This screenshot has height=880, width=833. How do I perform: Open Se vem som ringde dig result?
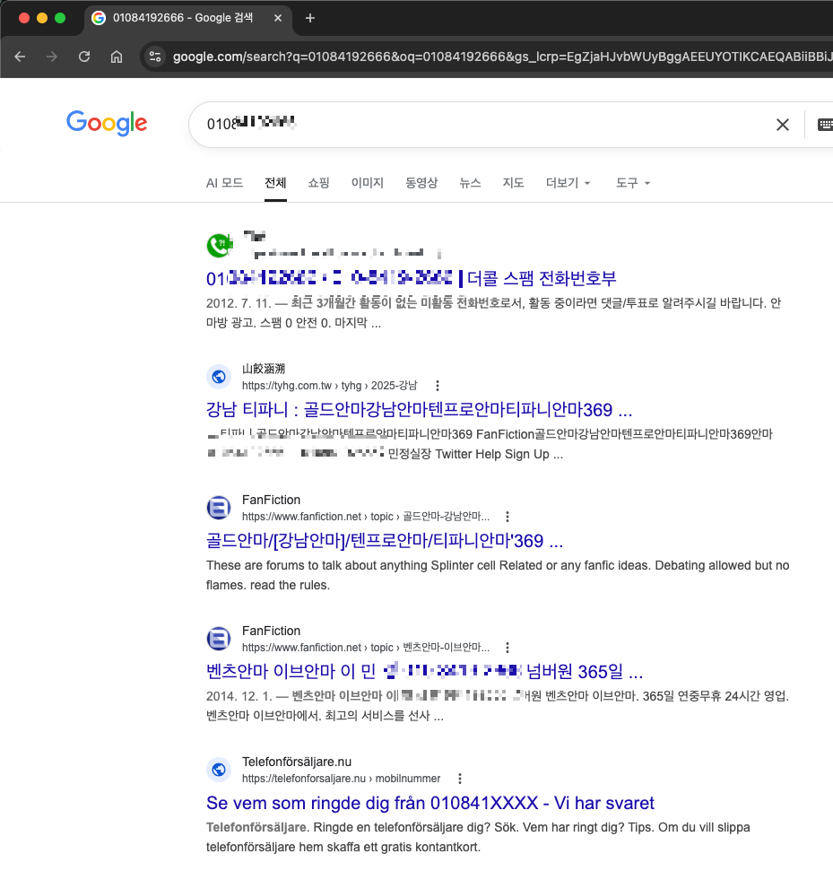pyautogui.click(x=430, y=803)
